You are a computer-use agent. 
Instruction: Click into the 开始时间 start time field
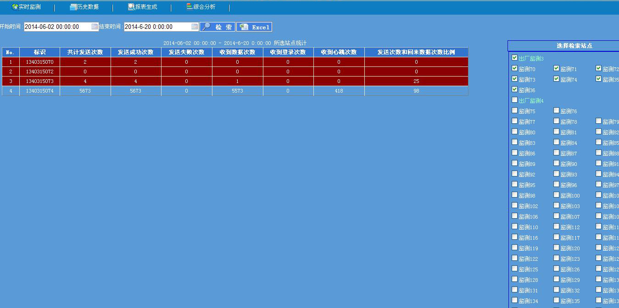57,27
